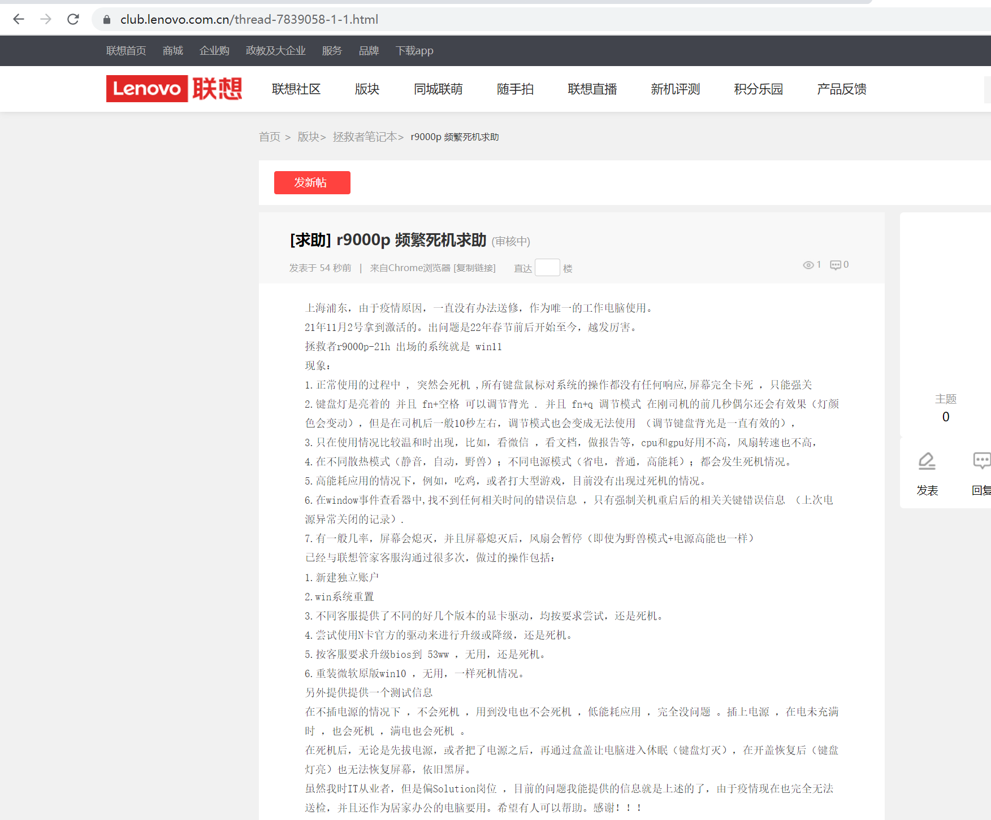The height and width of the screenshot is (820, 991).
Task: Click the comment count bubble icon
Action: [836, 265]
